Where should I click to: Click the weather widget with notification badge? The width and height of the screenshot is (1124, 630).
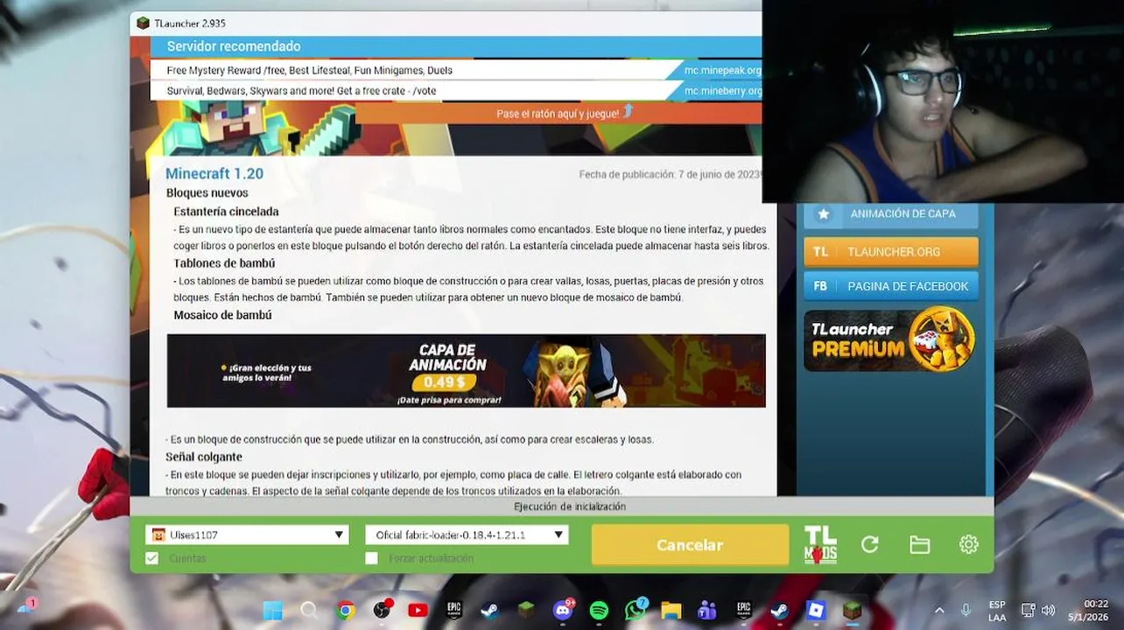click(x=26, y=608)
